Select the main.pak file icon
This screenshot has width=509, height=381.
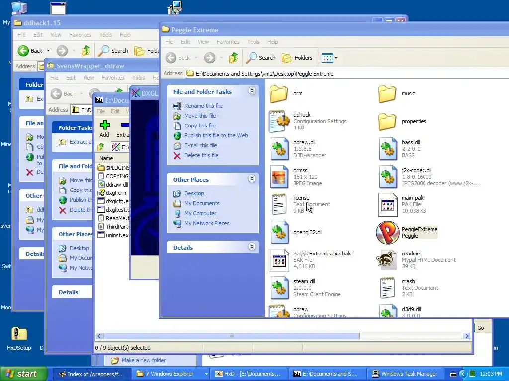[x=388, y=205]
